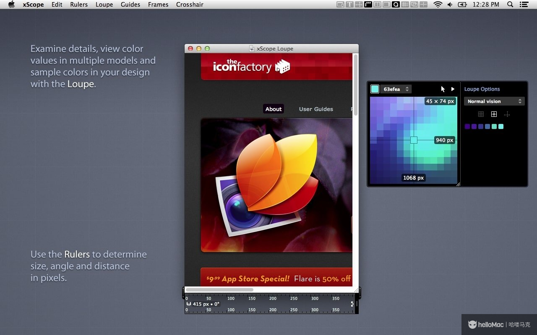The image size is (537, 335).
Task: Click the vertical scrollbar in xScope Loupe window
Action: (356, 85)
